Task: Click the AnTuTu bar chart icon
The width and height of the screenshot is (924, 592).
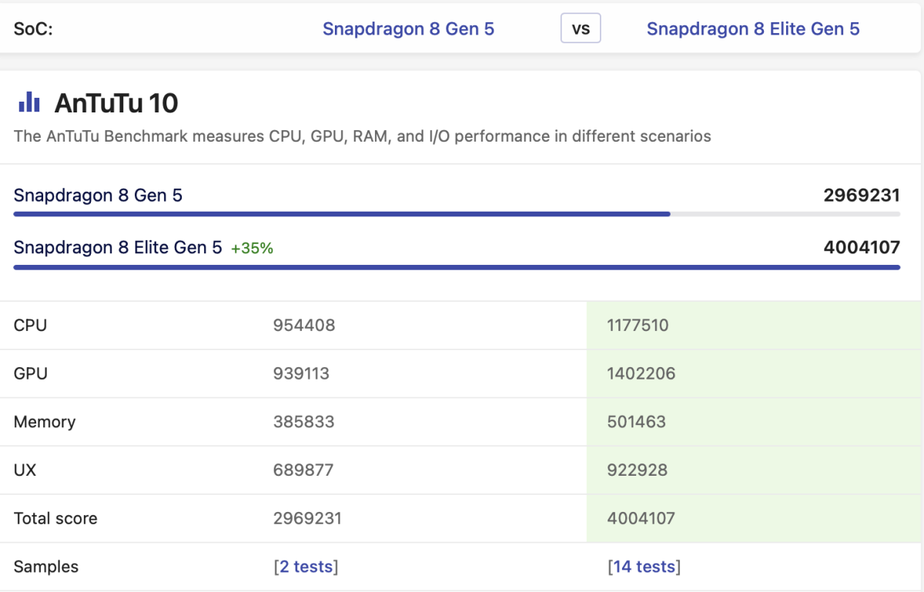Action: [29, 102]
